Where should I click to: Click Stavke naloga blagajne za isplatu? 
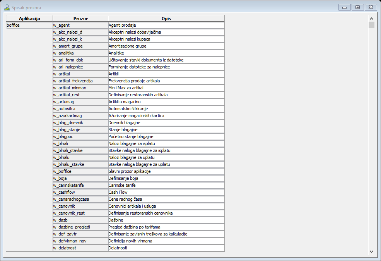click(x=166, y=150)
